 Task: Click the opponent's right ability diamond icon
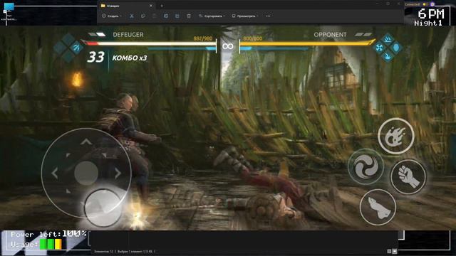[396, 48]
